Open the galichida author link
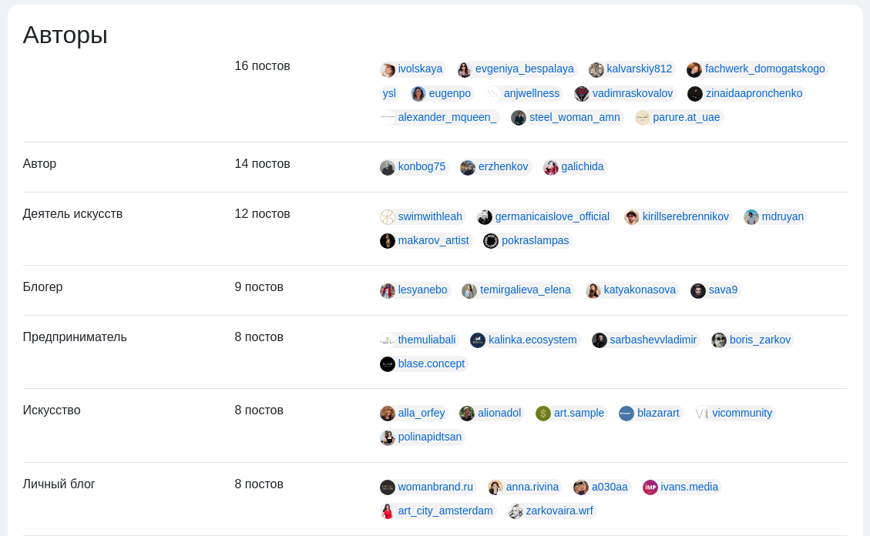The width and height of the screenshot is (870, 536). pyautogui.click(x=582, y=167)
